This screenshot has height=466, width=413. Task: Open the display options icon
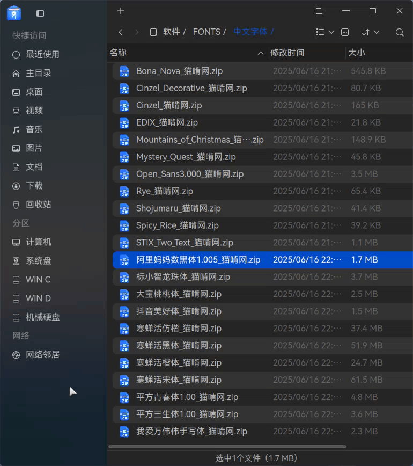345,32
